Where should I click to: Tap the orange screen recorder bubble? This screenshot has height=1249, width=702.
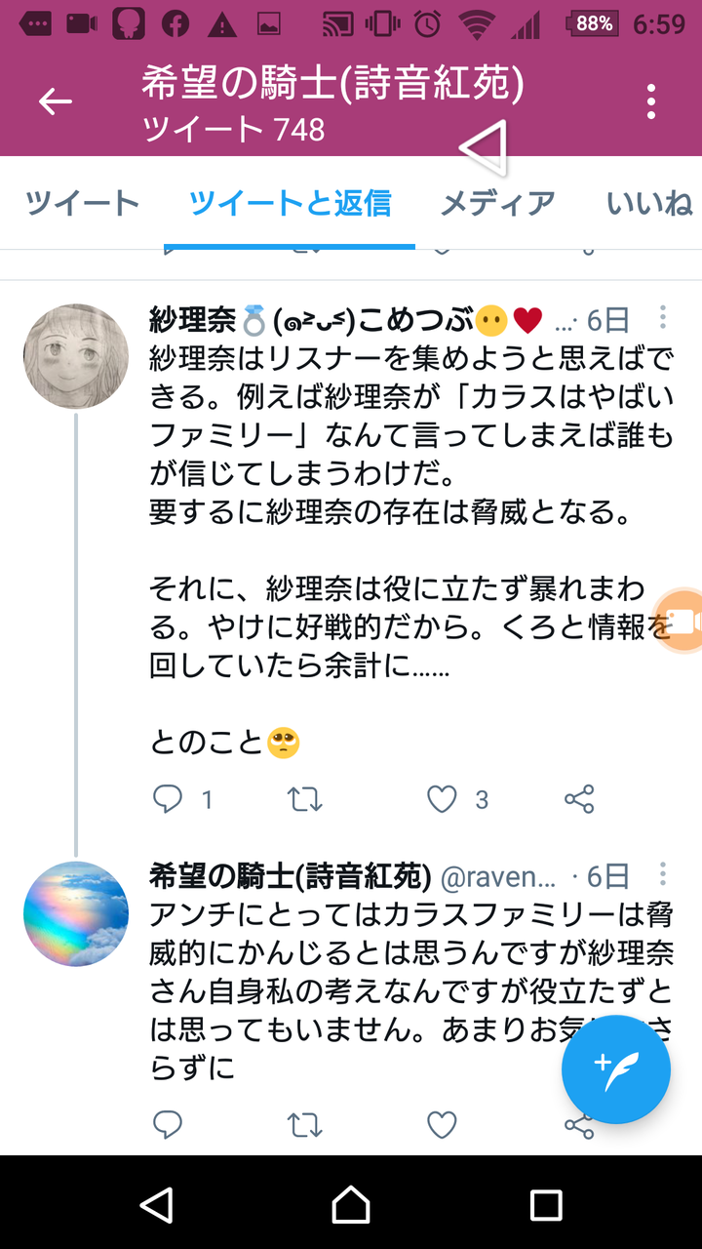click(679, 621)
